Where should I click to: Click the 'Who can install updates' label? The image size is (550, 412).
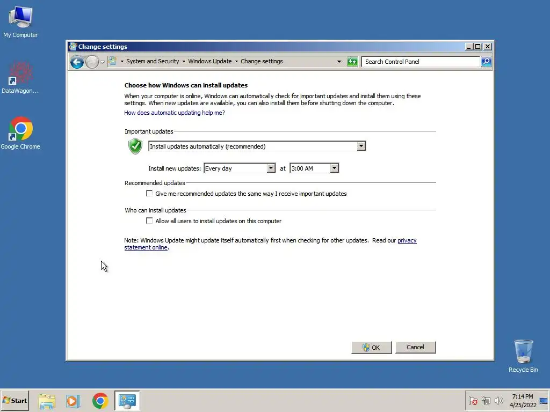coord(155,210)
